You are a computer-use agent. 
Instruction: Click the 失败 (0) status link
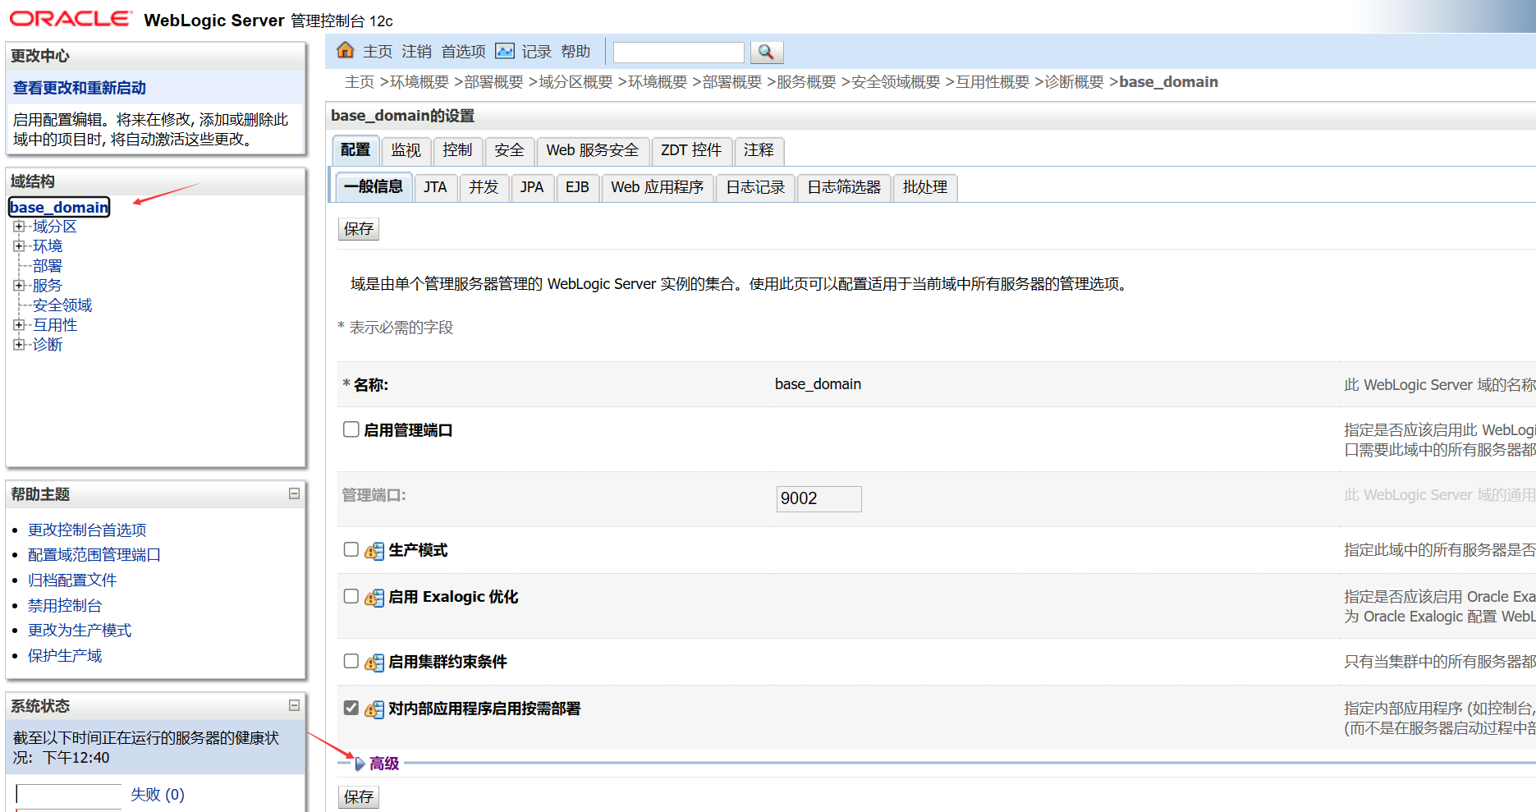158,795
